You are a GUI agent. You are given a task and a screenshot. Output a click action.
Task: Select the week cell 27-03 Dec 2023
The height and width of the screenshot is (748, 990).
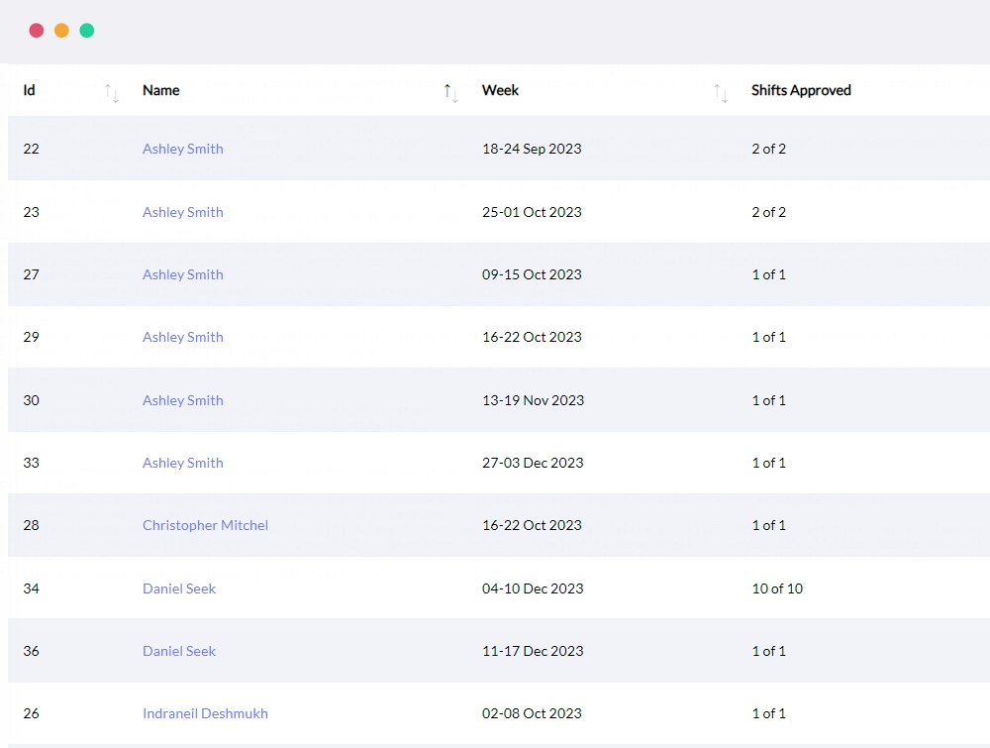(x=533, y=463)
